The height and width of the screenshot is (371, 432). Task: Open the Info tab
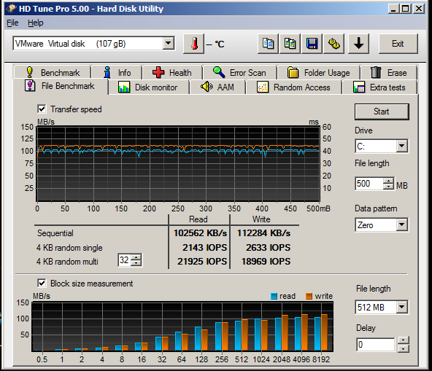tap(117, 73)
